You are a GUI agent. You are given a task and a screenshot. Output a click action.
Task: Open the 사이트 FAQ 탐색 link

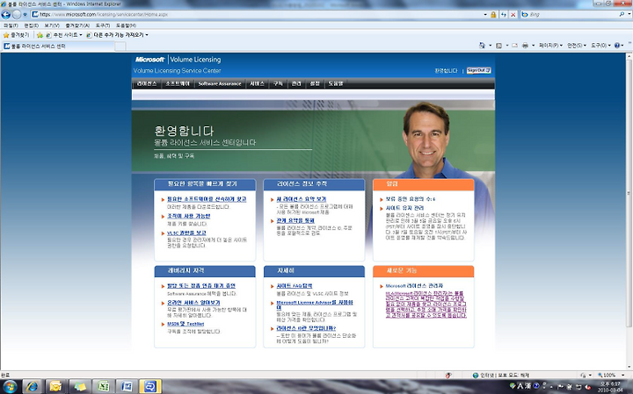pos(295,286)
